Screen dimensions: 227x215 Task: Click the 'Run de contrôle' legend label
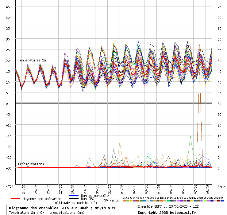(x=95, y=196)
